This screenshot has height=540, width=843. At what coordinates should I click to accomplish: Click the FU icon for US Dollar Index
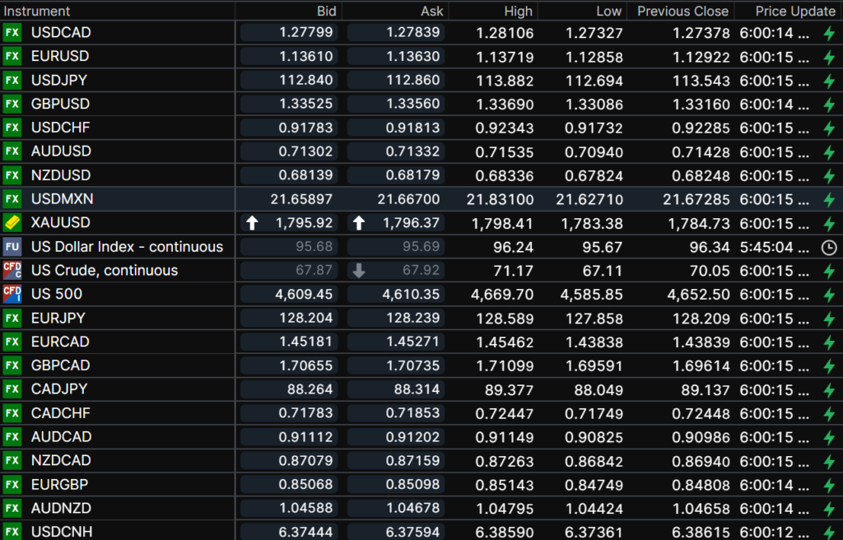[x=12, y=247]
